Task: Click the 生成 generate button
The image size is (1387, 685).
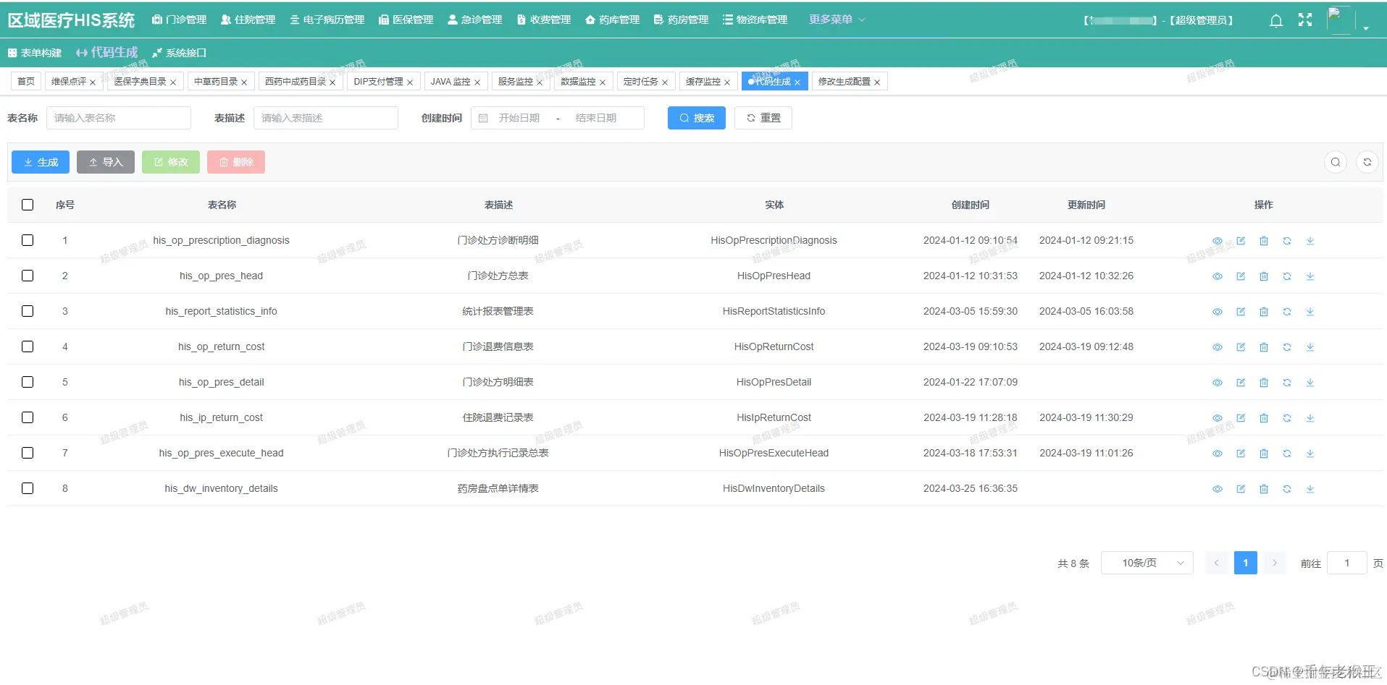Action: (x=40, y=161)
